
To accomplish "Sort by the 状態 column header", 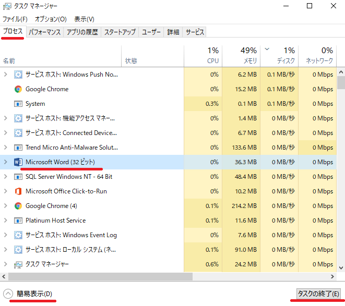I will pos(152,56).
